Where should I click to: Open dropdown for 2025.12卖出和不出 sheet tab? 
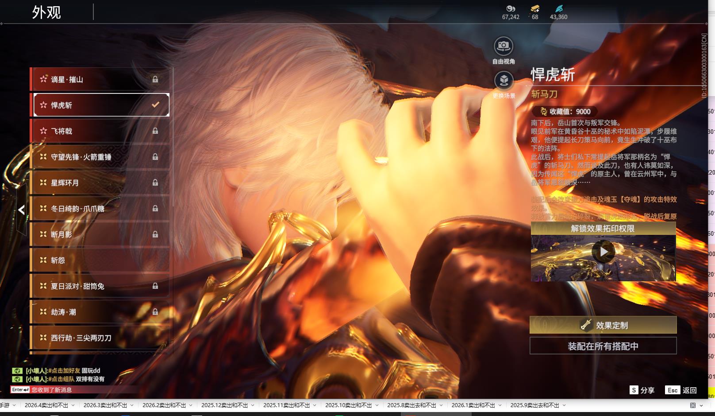click(x=253, y=405)
